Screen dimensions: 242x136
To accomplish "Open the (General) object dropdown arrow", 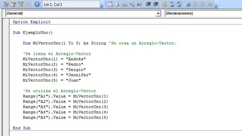I will [x=158, y=14].
